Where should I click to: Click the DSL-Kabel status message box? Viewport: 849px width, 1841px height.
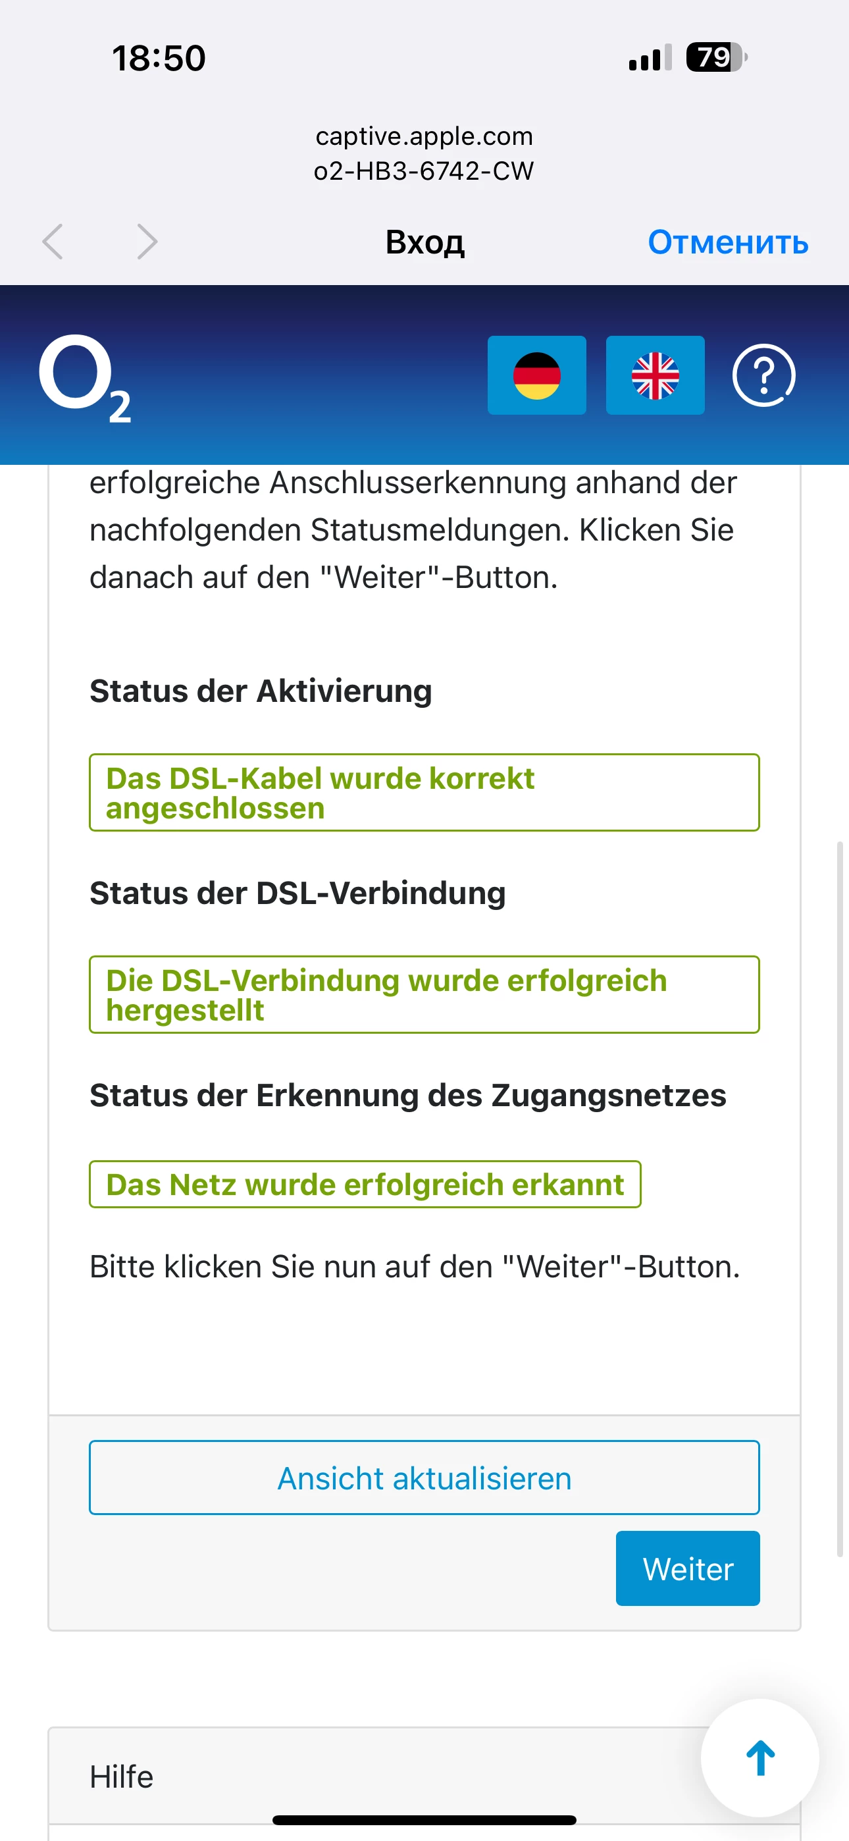coord(424,792)
